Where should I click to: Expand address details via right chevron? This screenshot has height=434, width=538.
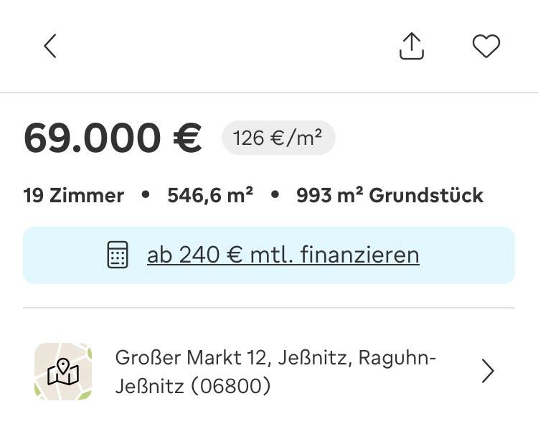pos(488,371)
